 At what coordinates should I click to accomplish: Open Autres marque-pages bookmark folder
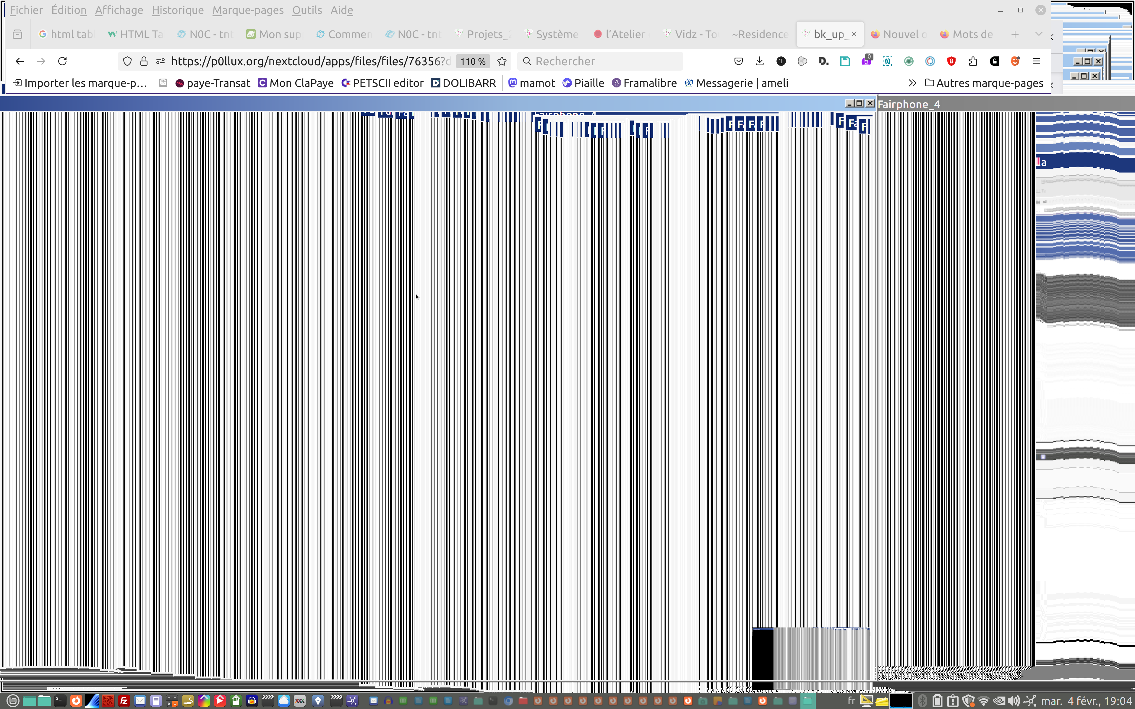[984, 83]
